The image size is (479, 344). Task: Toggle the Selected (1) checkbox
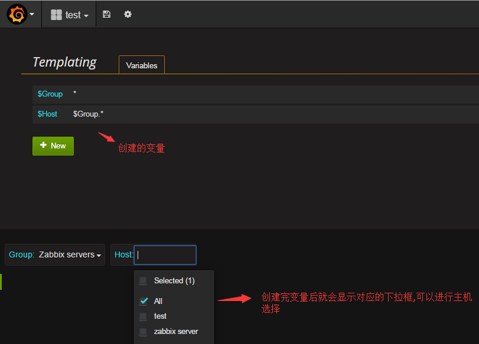tap(143, 280)
